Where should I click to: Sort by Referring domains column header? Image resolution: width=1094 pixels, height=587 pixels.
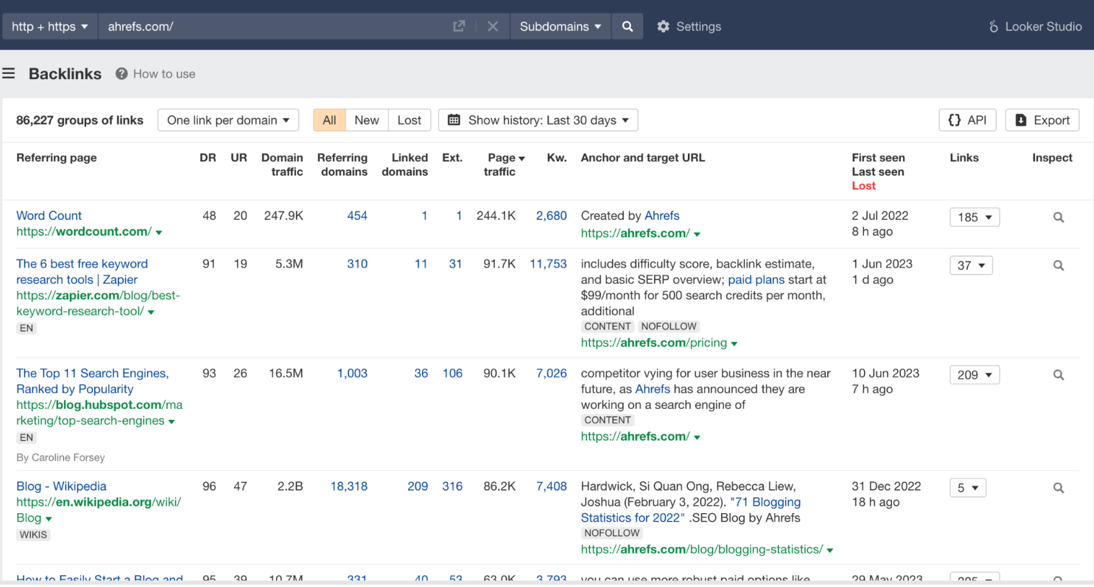[x=342, y=165]
